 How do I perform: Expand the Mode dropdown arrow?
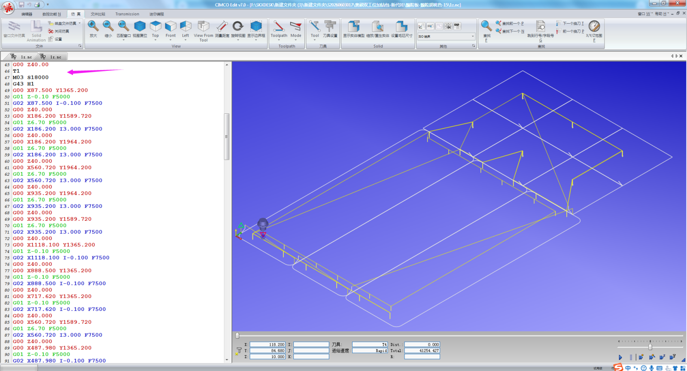[296, 40]
